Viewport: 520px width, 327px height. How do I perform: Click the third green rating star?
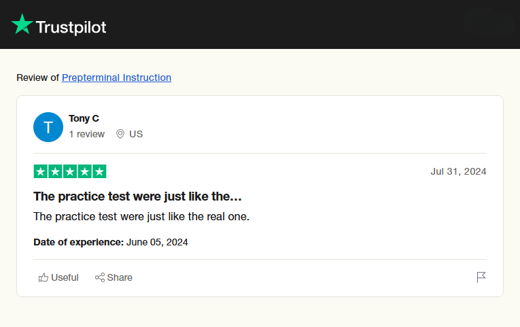pos(70,171)
